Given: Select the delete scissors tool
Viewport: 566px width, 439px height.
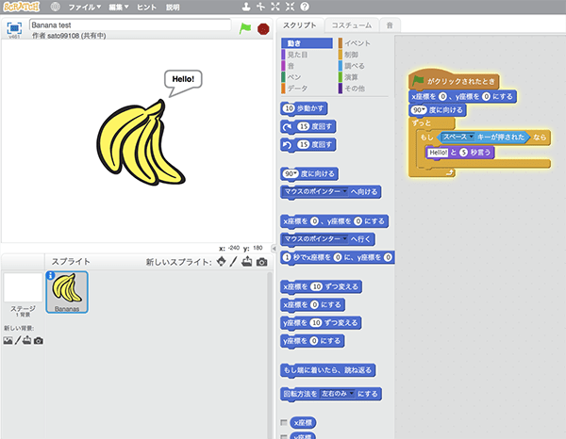Looking at the screenshot, I should [260, 7].
